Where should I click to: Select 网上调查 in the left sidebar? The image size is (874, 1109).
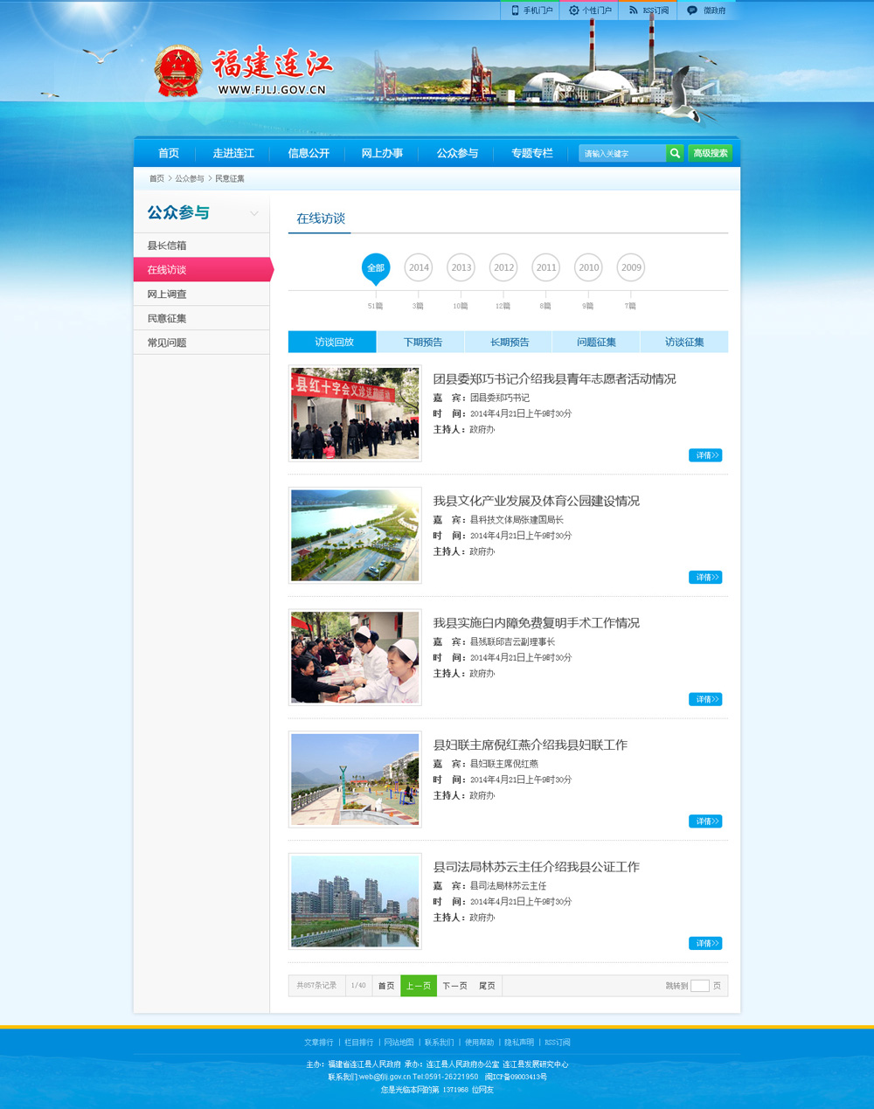tap(167, 295)
